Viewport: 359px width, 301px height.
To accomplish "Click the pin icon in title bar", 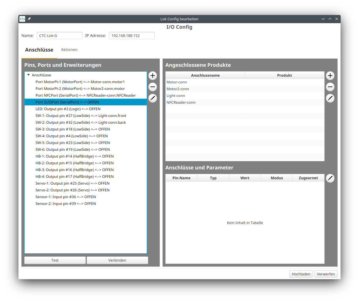I will [29, 19].
